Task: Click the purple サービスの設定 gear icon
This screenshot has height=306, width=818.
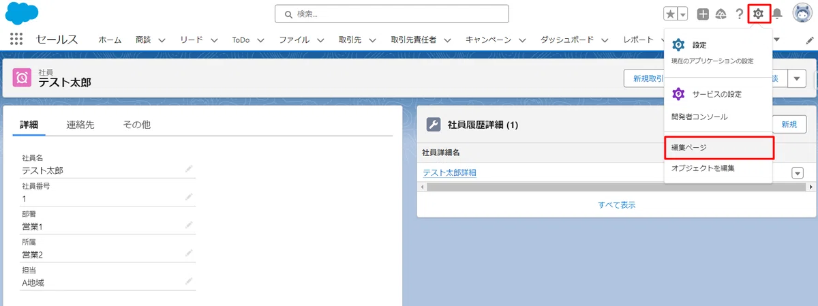Action: pos(678,94)
